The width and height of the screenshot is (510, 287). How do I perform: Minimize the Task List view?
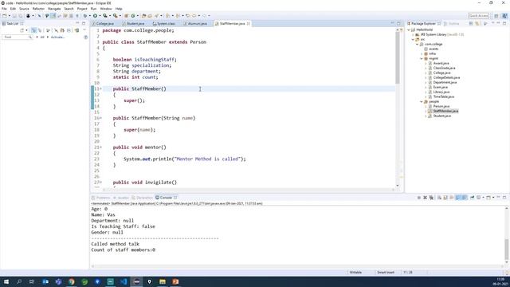[77, 23]
